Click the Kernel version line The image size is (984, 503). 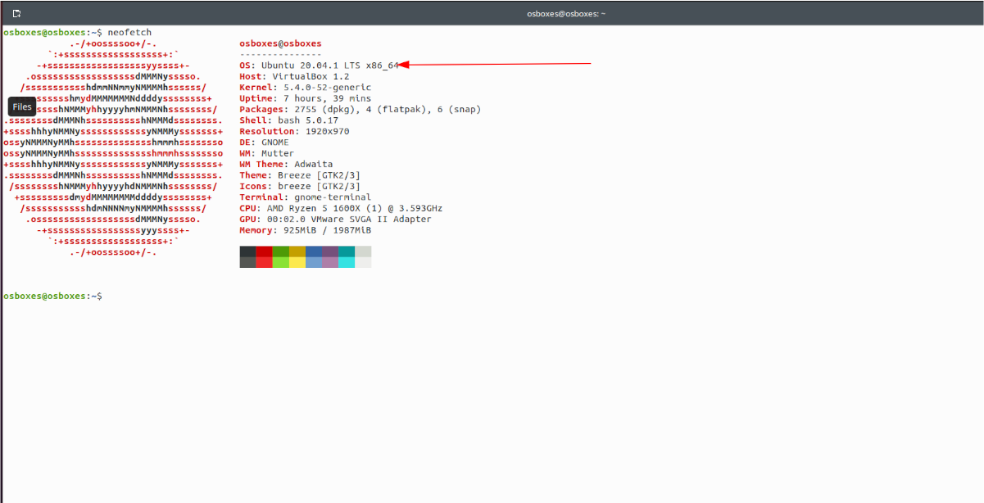click(305, 87)
